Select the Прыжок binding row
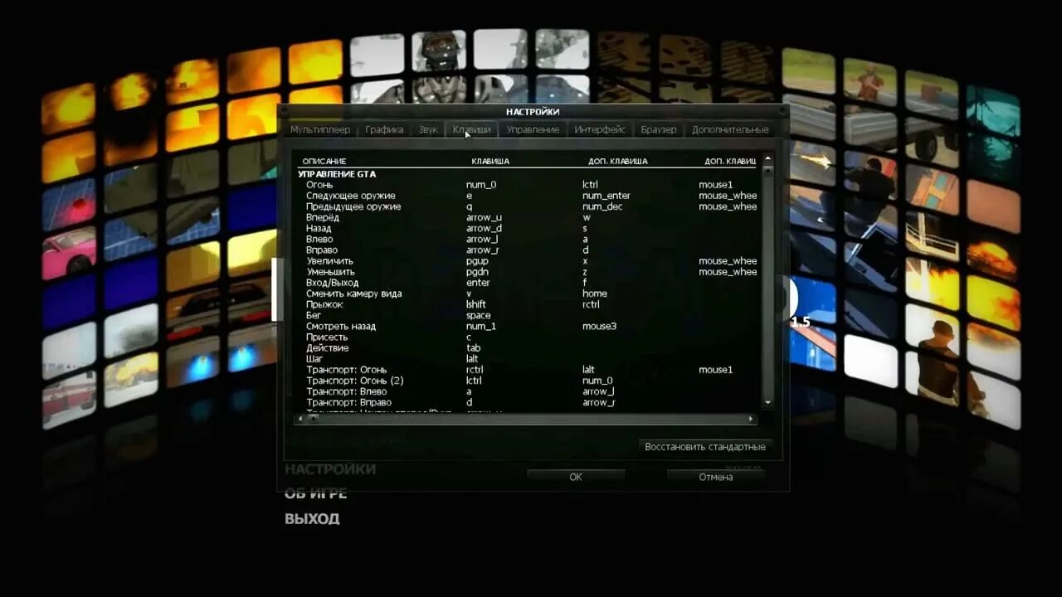This screenshot has height=597, width=1062. [528, 304]
